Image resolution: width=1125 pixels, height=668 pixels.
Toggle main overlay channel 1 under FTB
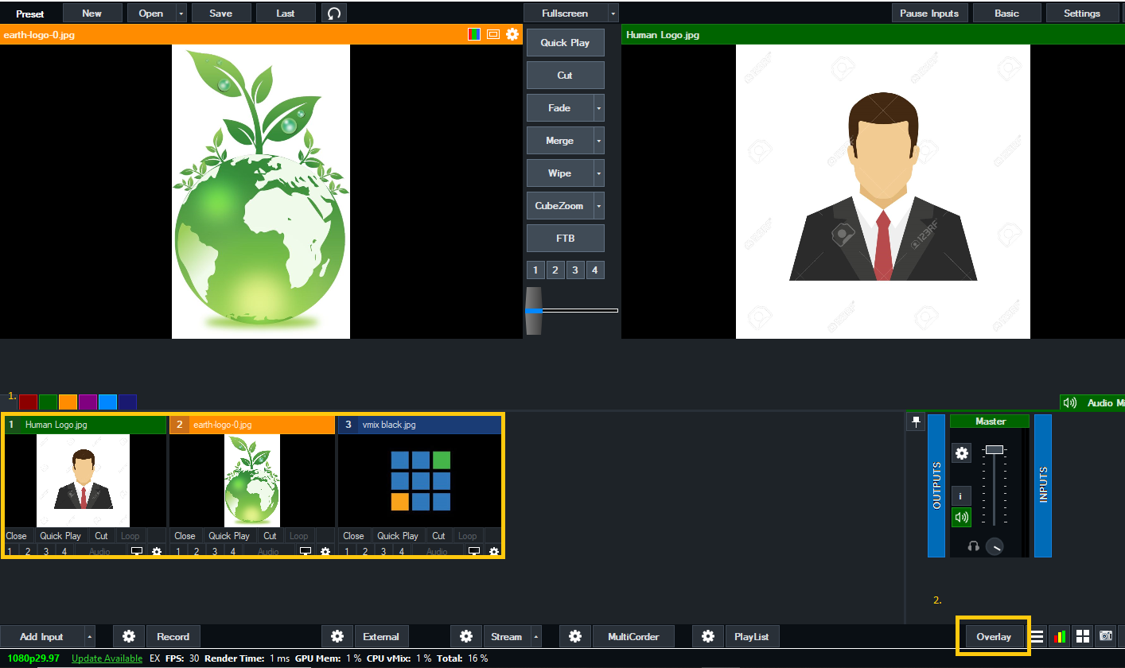point(536,270)
